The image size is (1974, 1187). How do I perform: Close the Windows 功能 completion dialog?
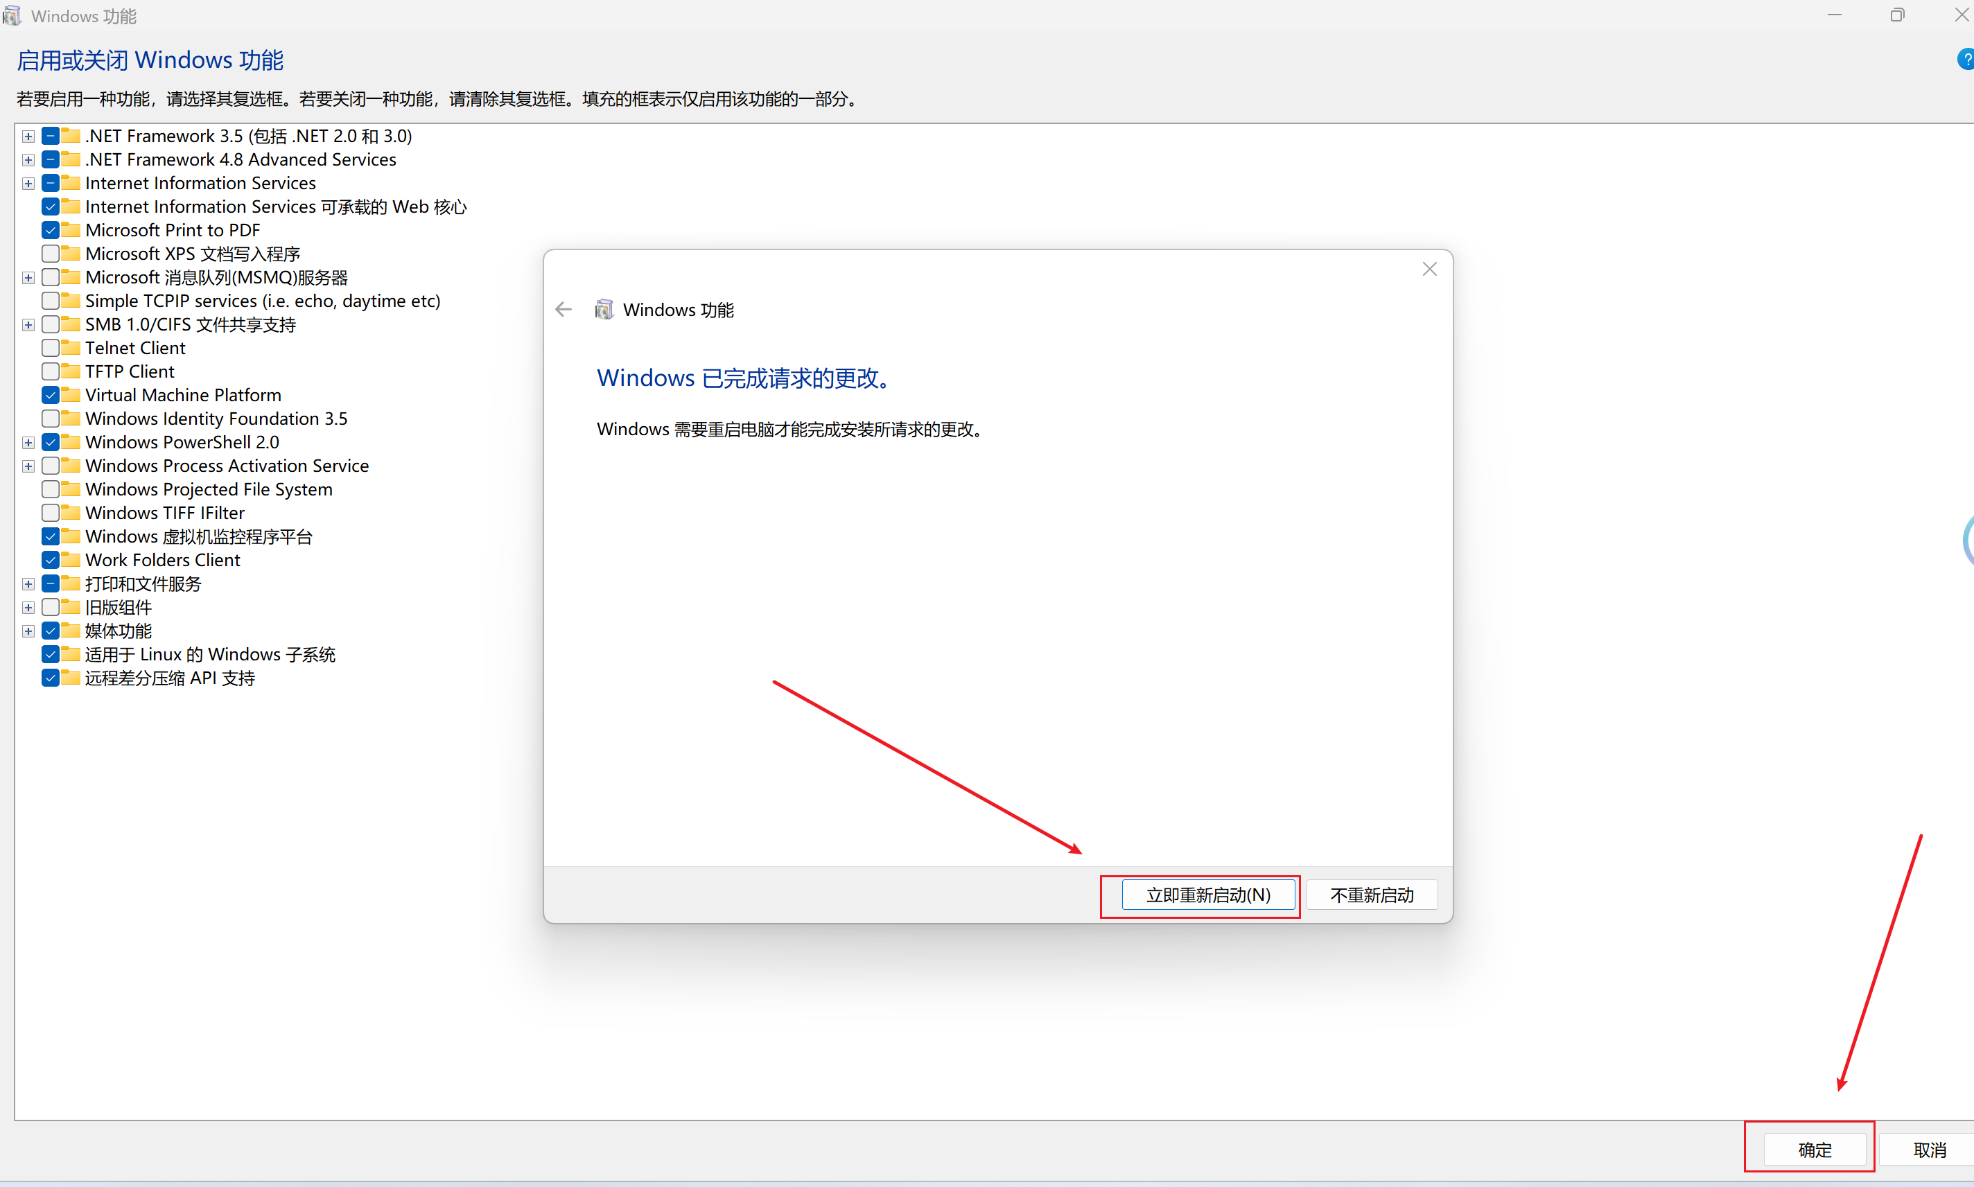1430,270
